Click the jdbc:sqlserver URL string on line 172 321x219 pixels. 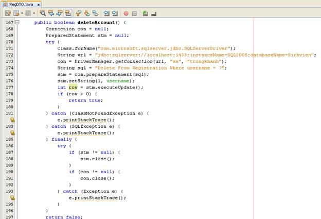(x=205, y=55)
